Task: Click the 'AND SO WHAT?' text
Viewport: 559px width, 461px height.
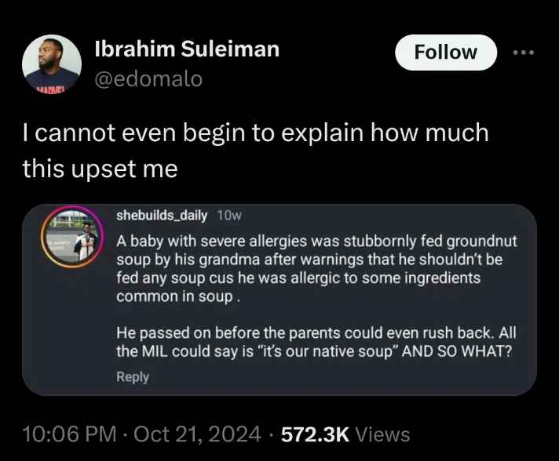Action: 457,352
